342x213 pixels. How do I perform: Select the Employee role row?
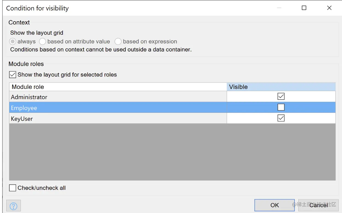[118, 108]
